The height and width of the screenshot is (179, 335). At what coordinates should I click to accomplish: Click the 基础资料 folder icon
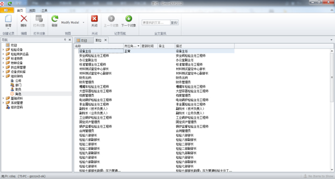[8, 98]
